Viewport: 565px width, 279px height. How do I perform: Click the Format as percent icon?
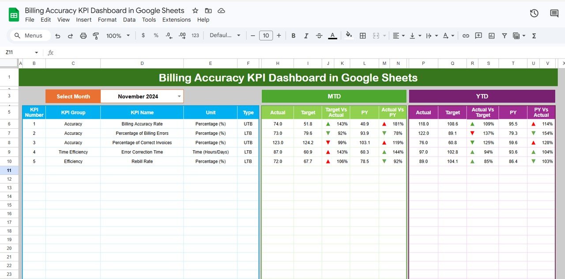[156, 35]
